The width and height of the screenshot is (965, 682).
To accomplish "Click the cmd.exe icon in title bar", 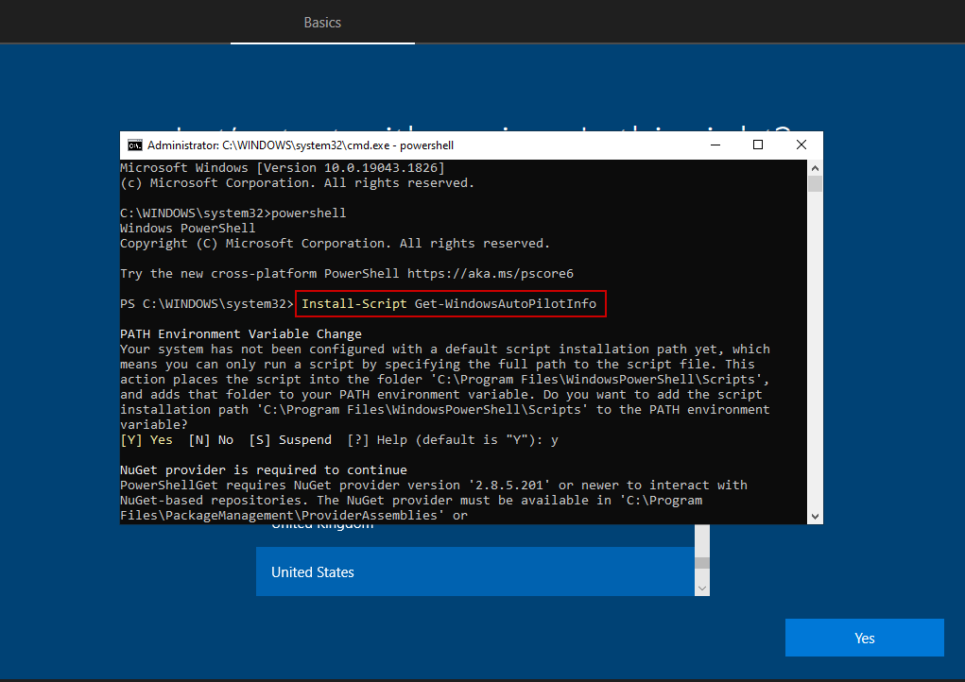I will [x=135, y=145].
